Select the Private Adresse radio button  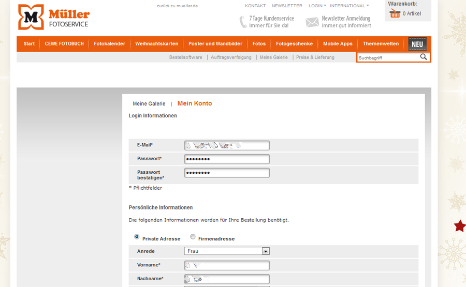[137, 236]
